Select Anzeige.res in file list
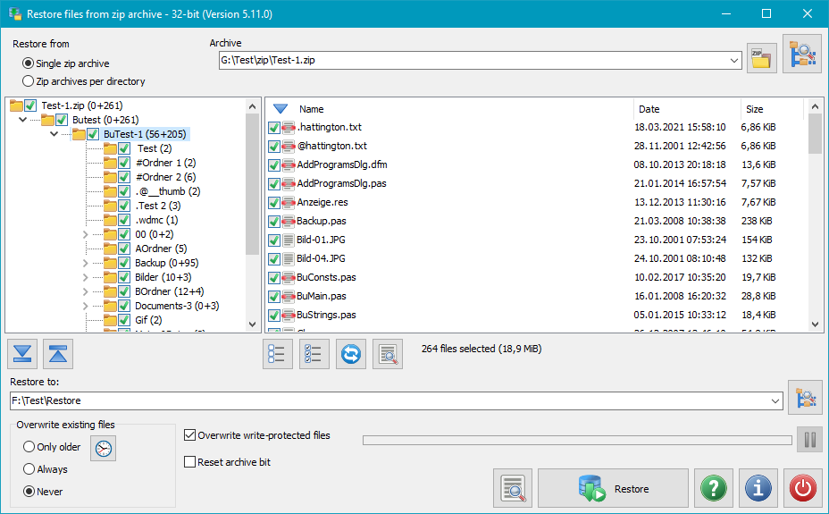The height and width of the screenshot is (514, 829). click(322, 202)
